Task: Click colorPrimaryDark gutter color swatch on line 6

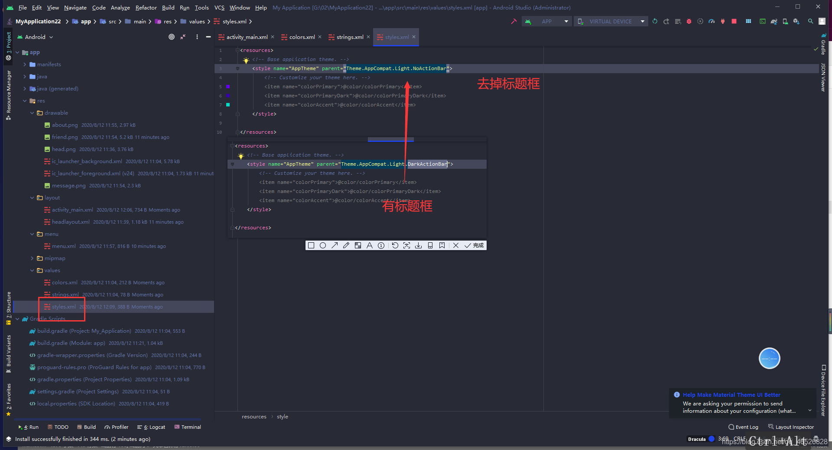Action: 228,96
